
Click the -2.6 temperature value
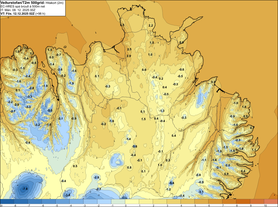point(60,69)
